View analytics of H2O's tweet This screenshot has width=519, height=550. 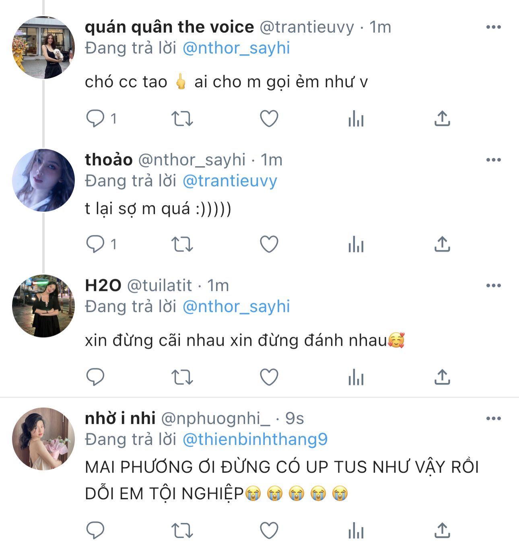click(356, 377)
